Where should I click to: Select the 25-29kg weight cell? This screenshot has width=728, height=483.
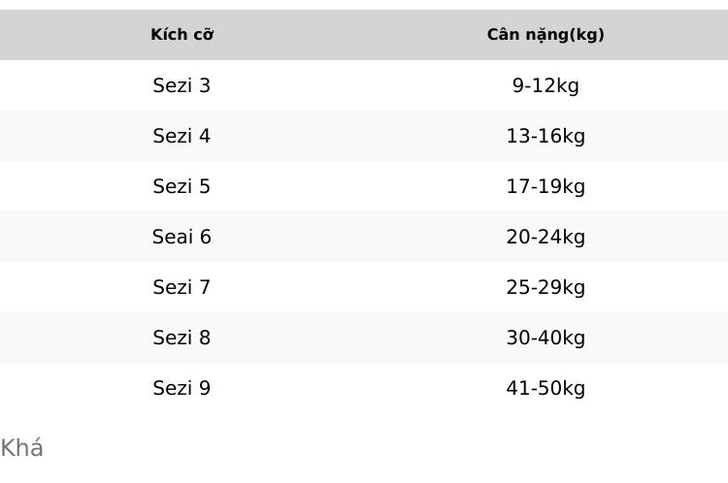[x=546, y=288]
